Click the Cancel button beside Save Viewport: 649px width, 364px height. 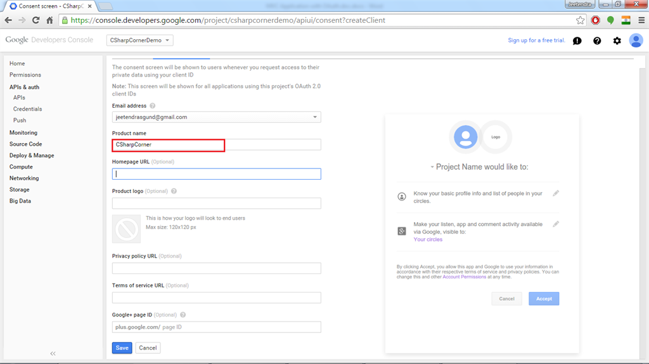click(x=148, y=348)
